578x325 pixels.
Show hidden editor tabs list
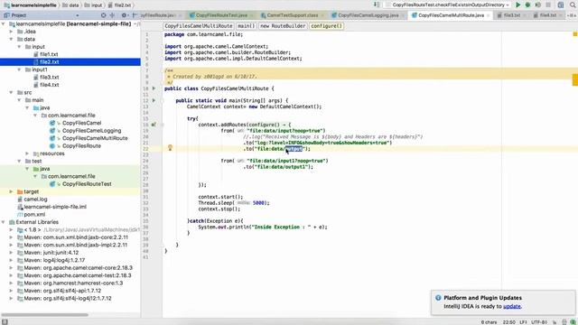tap(572, 15)
